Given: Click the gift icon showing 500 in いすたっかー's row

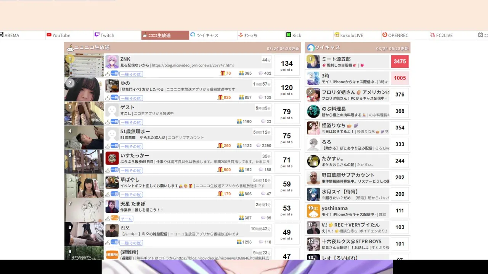Looking at the screenshot, I should click(220, 170).
